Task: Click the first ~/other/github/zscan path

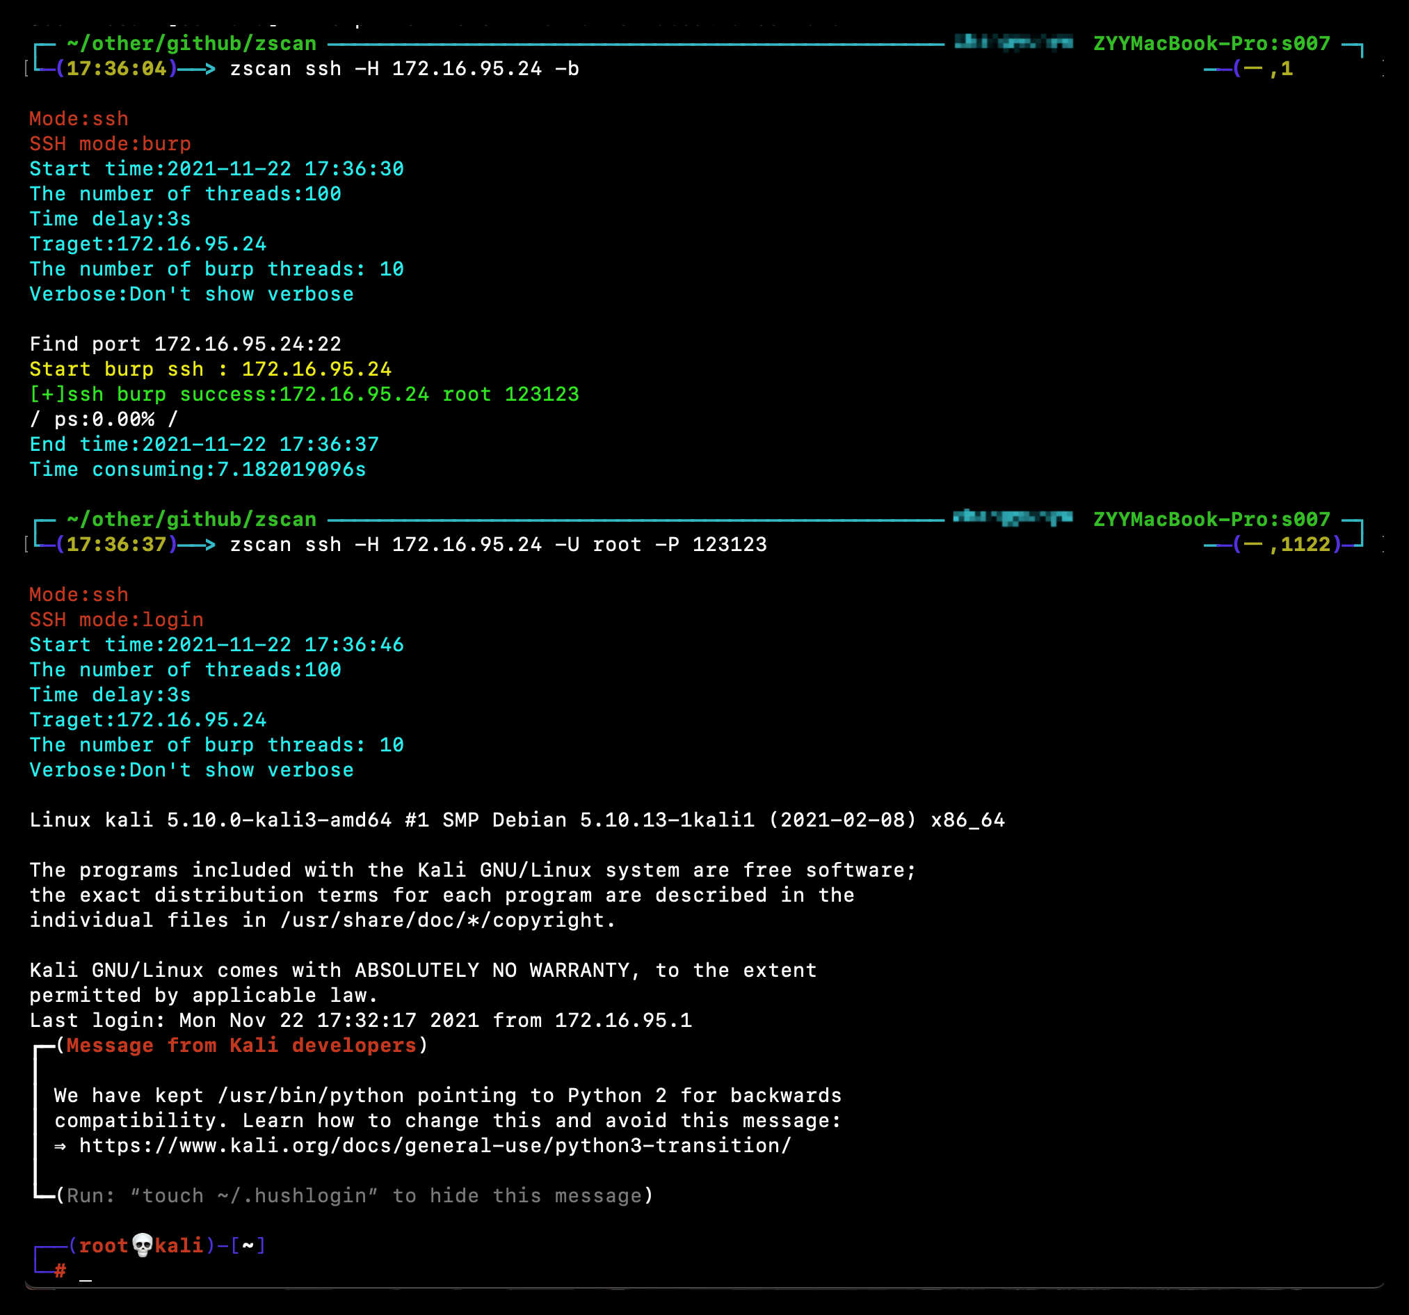Action: [191, 44]
